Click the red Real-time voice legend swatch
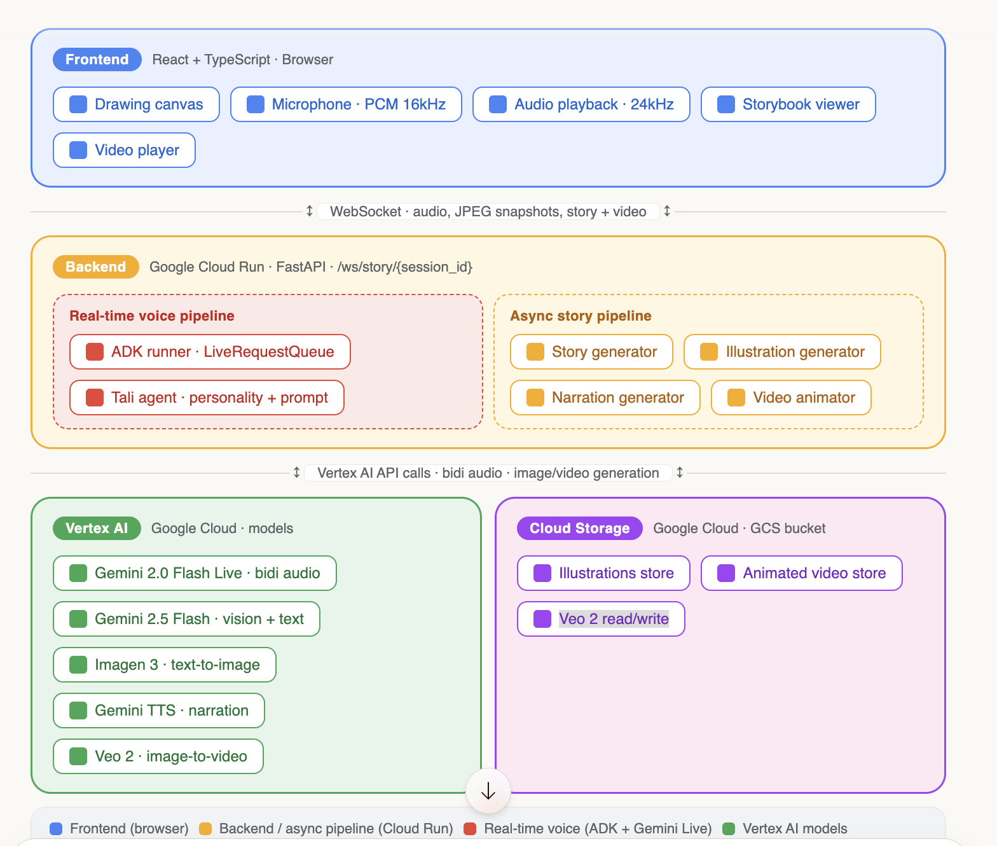This screenshot has height=846, width=997. pyautogui.click(x=470, y=829)
